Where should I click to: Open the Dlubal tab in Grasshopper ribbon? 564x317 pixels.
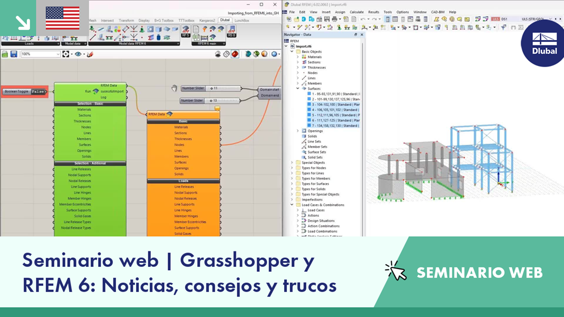click(225, 20)
